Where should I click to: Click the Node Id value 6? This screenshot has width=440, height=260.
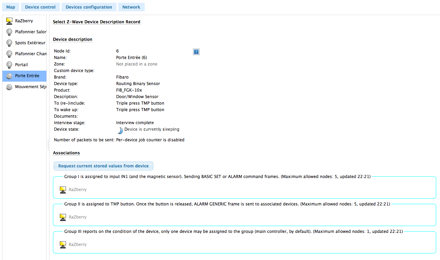118,51
